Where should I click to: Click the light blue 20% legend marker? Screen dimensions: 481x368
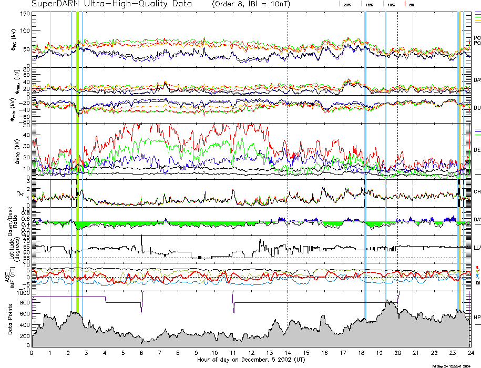pyautogui.click(x=339, y=4)
